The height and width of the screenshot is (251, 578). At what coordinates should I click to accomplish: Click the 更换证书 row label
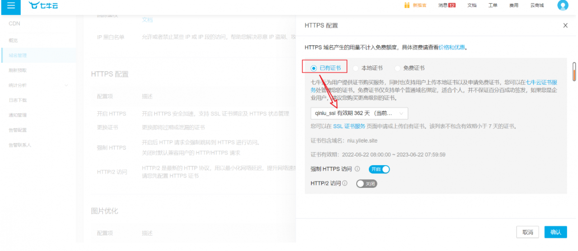[x=107, y=127]
